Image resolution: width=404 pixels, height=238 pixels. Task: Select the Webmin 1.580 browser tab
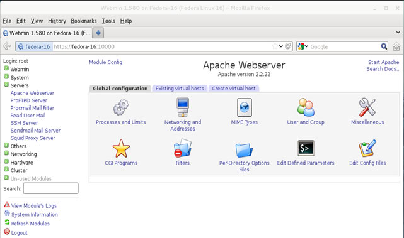click(x=47, y=33)
